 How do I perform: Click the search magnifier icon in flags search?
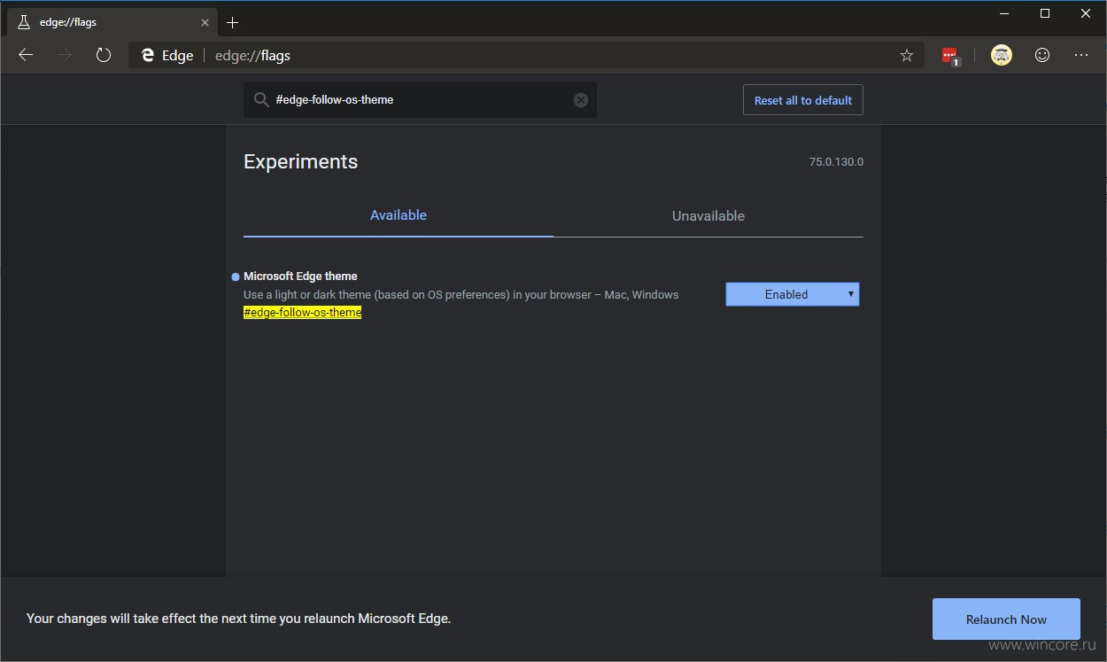point(261,100)
